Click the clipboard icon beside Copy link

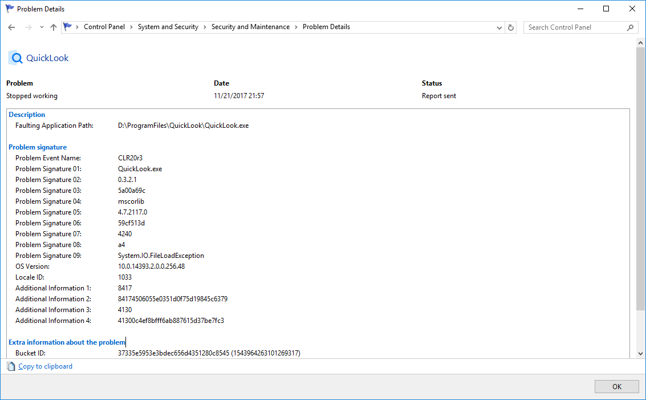(11, 366)
